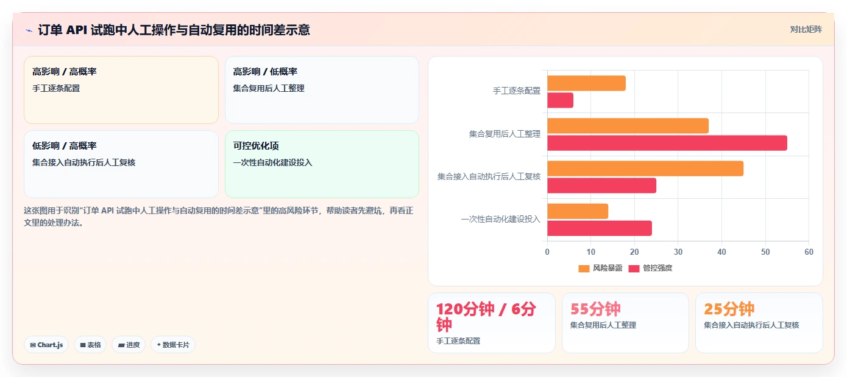847x377 pixels.
Task: Select the Chart.js chip
Action: click(47, 345)
